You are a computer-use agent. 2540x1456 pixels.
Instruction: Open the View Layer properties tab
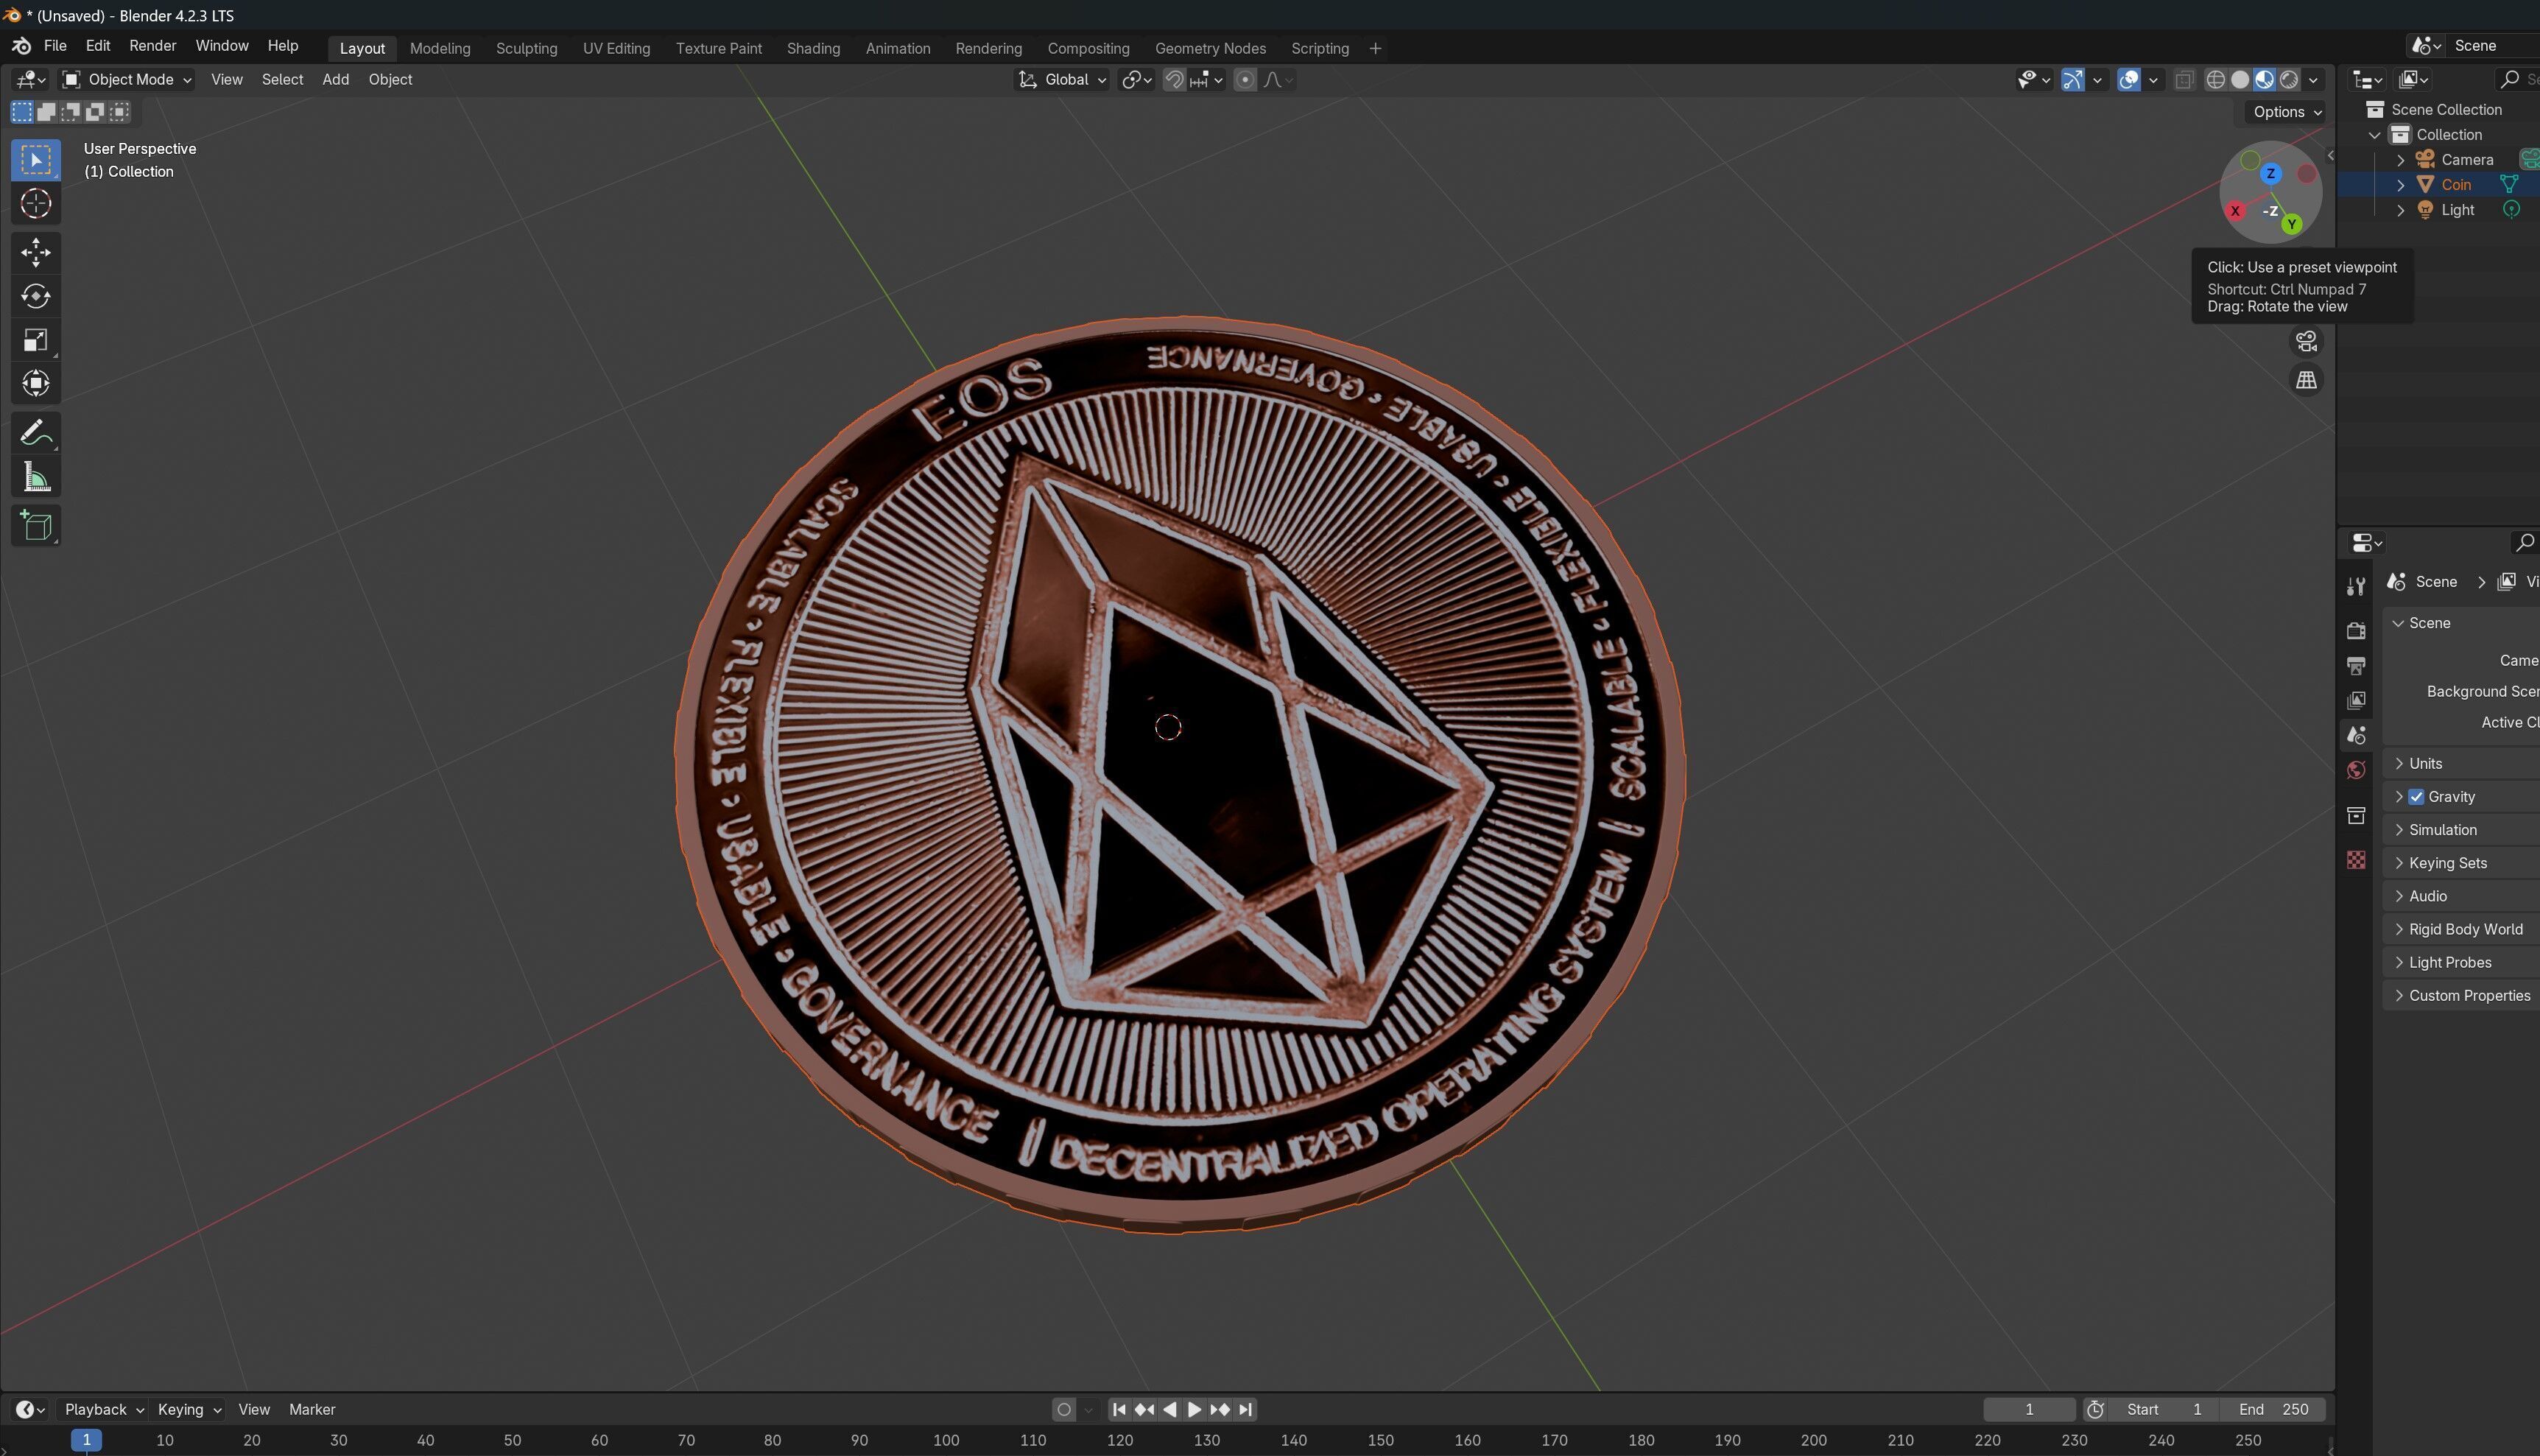pyautogui.click(x=2356, y=700)
